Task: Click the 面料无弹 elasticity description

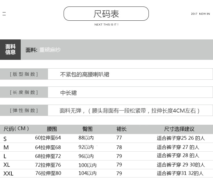Action: tap(130, 111)
